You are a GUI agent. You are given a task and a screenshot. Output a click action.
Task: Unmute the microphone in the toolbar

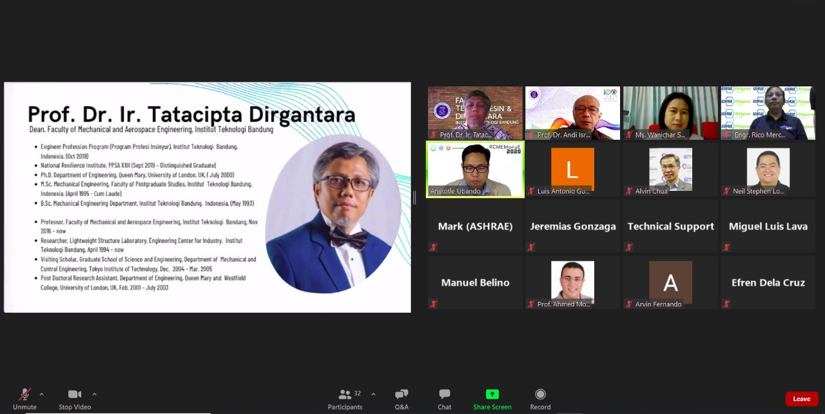coord(24,395)
